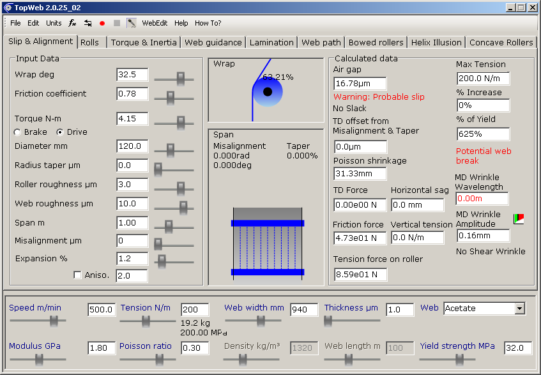
Task: Switch to the Bowed rollers tab
Action: [376, 42]
